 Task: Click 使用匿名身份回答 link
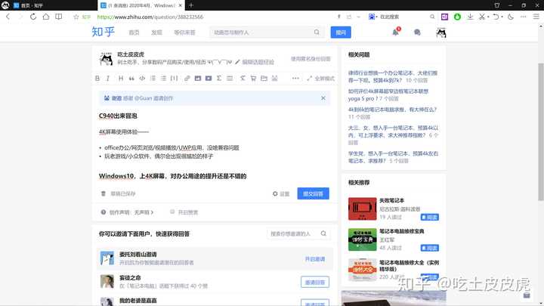pos(311,59)
